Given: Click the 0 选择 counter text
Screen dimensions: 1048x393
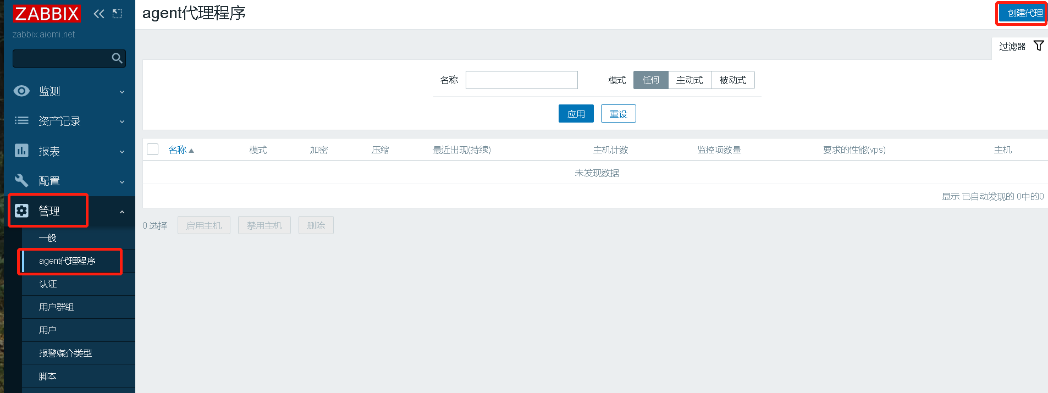Looking at the screenshot, I should click(x=155, y=225).
